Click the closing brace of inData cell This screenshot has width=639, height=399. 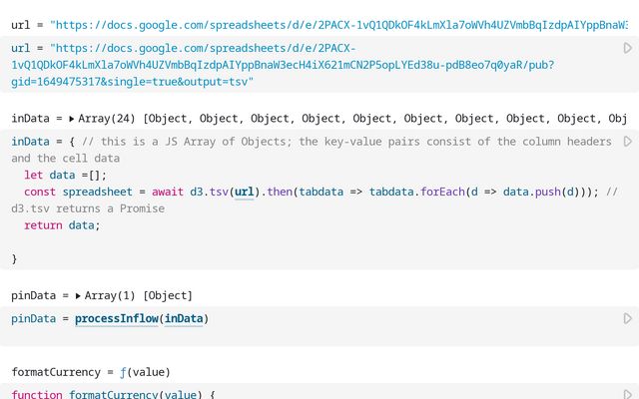14,259
